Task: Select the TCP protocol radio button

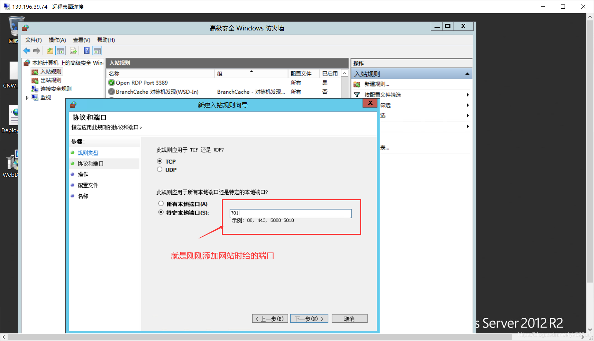Action: (x=159, y=161)
